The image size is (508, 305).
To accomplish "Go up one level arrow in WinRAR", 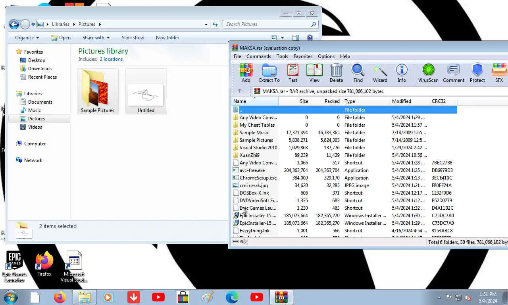I will [239, 91].
